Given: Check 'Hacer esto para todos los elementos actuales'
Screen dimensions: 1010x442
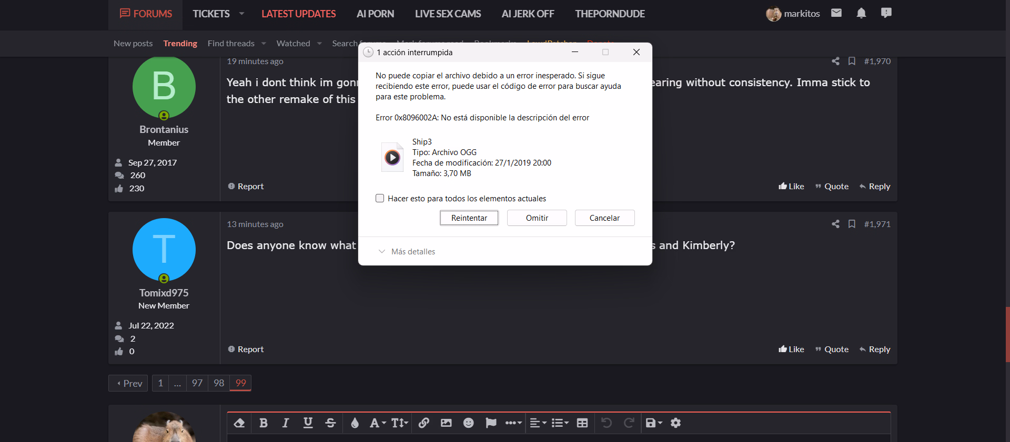Looking at the screenshot, I should click(380, 199).
